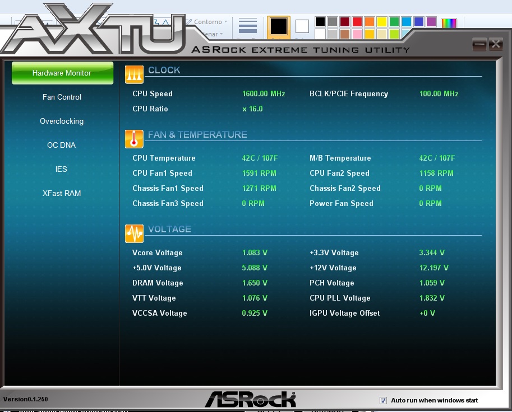Choose the red color in Paint palette
Viewport: 512px width, 412px height.
coord(357,22)
